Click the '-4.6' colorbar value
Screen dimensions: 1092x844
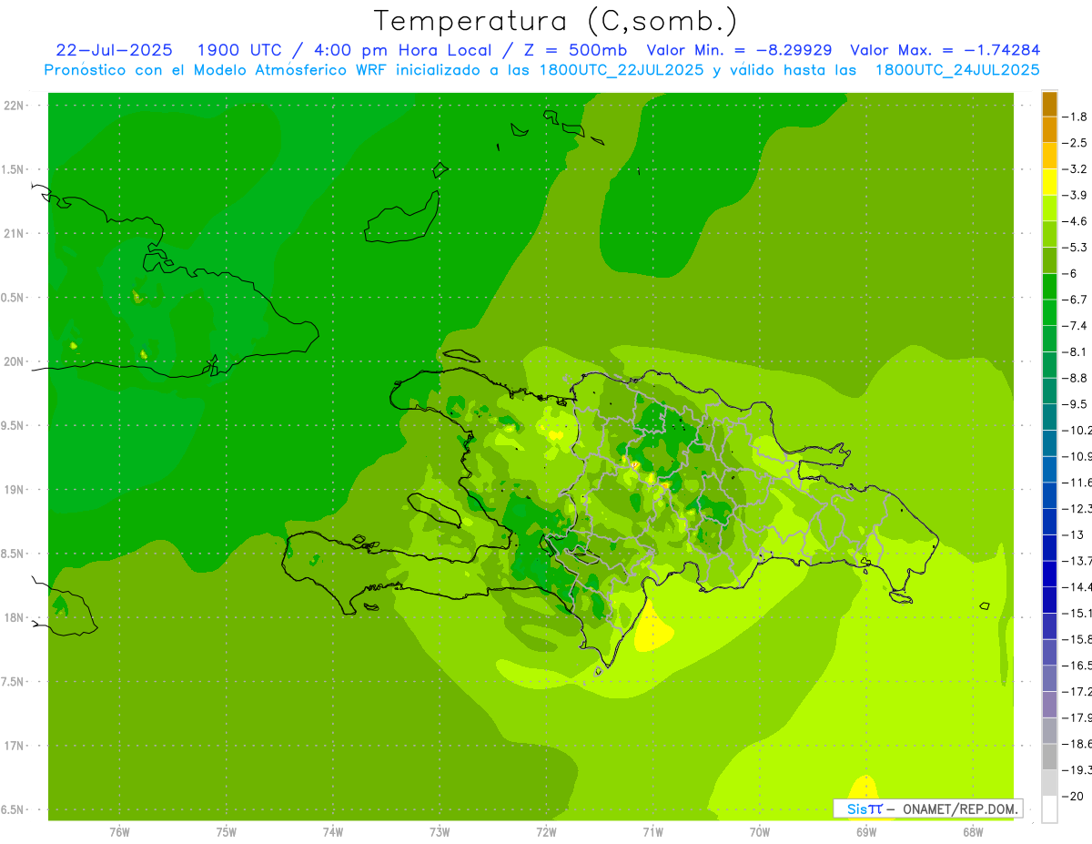pos(1075,221)
